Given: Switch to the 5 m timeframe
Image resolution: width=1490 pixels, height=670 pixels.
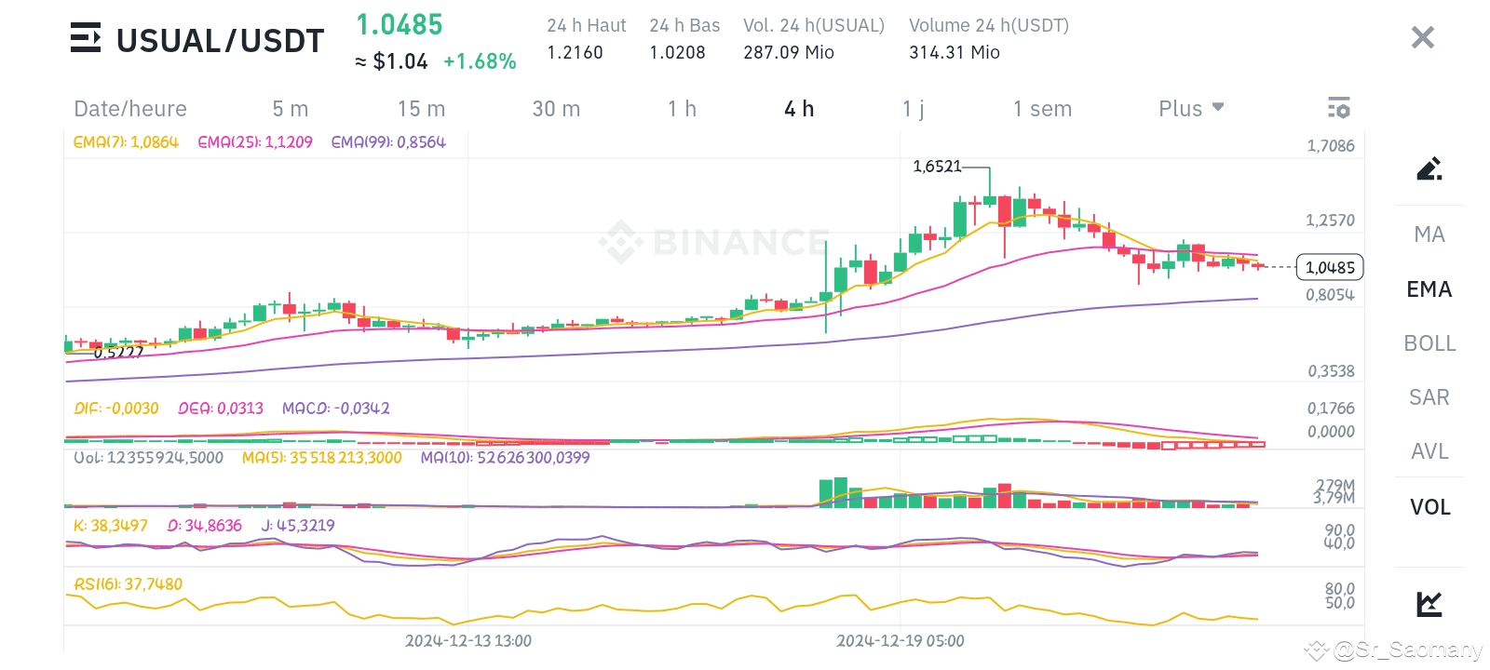Looking at the screenshot, I should (x=291, y=109).
